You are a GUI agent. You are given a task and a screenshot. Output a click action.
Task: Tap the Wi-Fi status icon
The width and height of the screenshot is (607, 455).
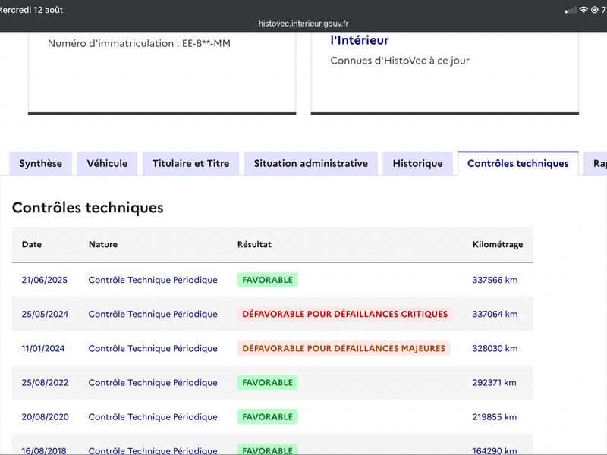tap(583, 10)
